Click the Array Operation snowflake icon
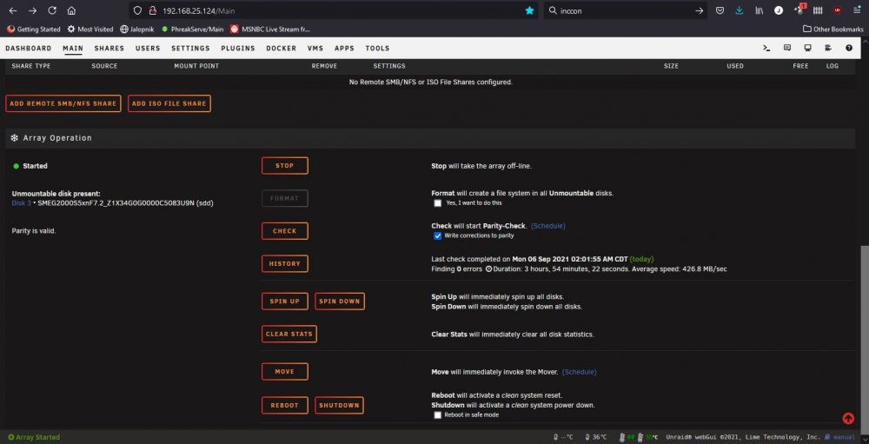Viewport: 869px width, 444px height. click(15, 138)
